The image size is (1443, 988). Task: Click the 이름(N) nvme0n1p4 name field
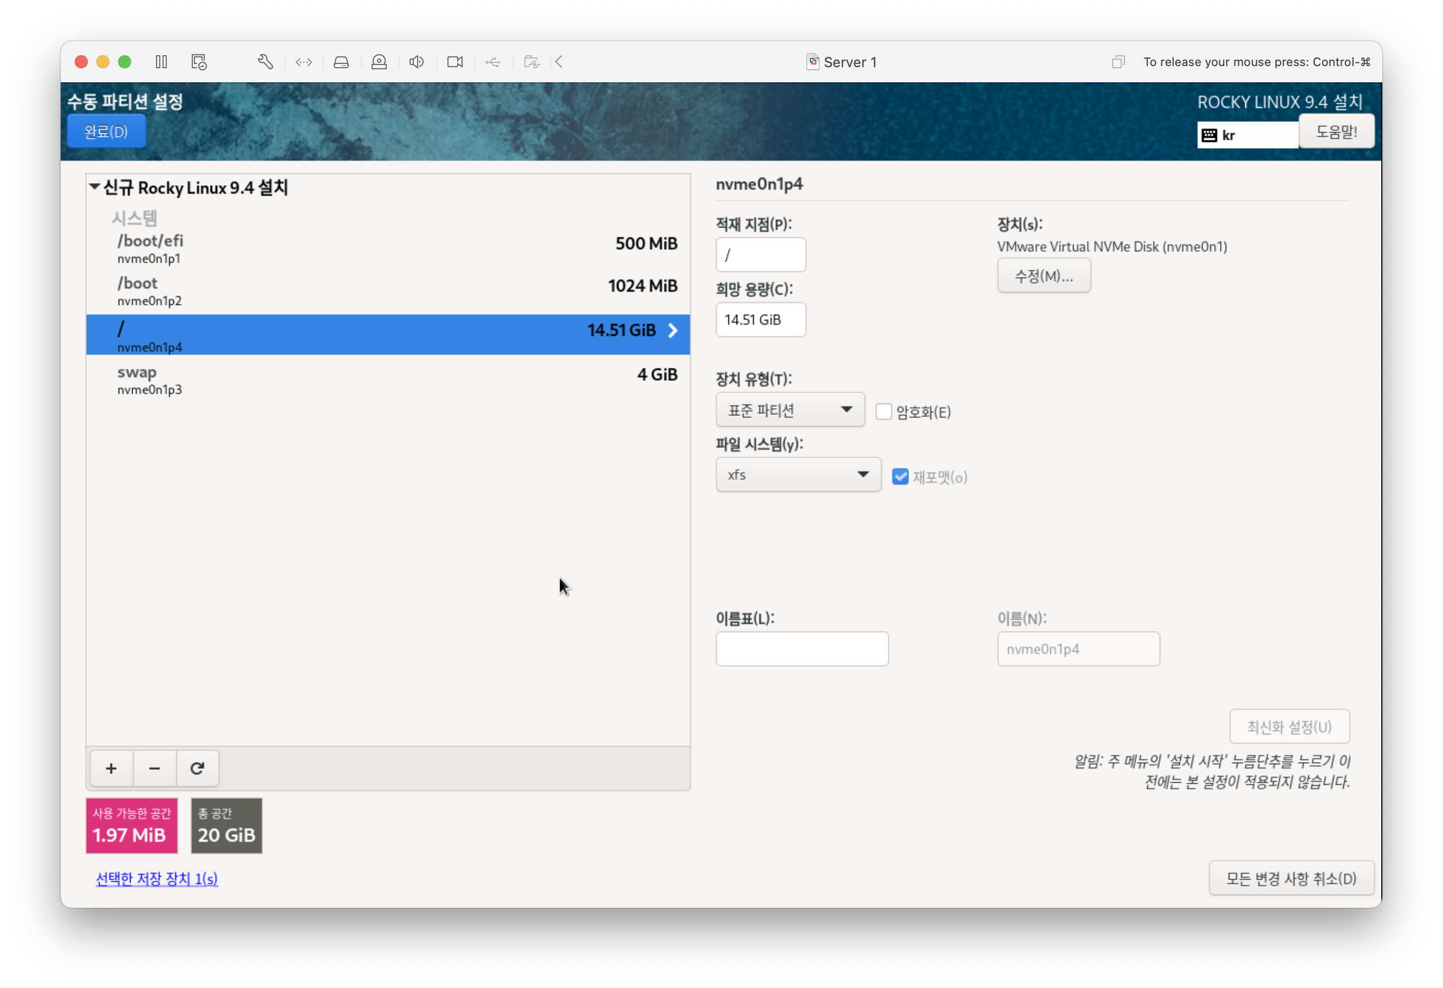click(x=1078, y=649)
